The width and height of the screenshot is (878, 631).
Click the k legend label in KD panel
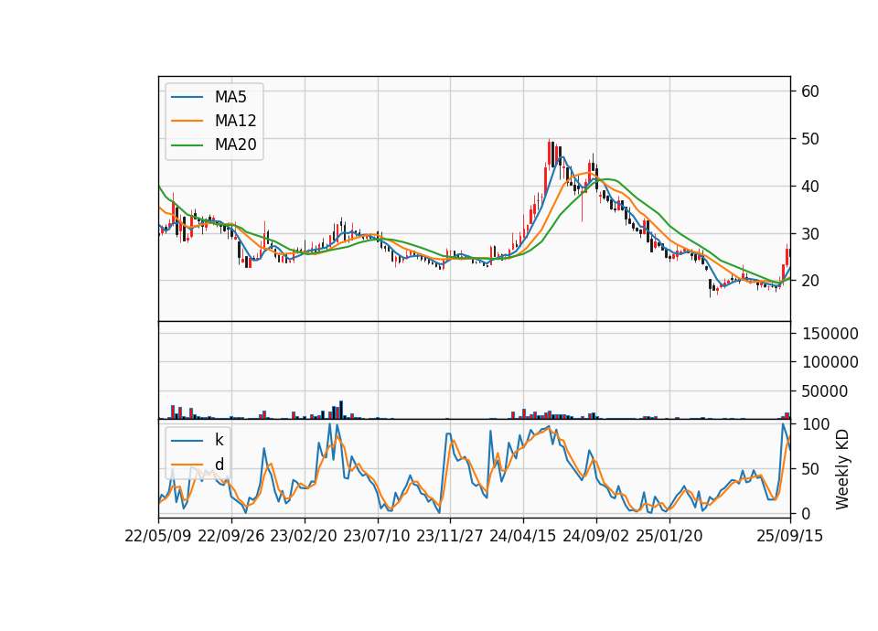(x=219, y=440)
